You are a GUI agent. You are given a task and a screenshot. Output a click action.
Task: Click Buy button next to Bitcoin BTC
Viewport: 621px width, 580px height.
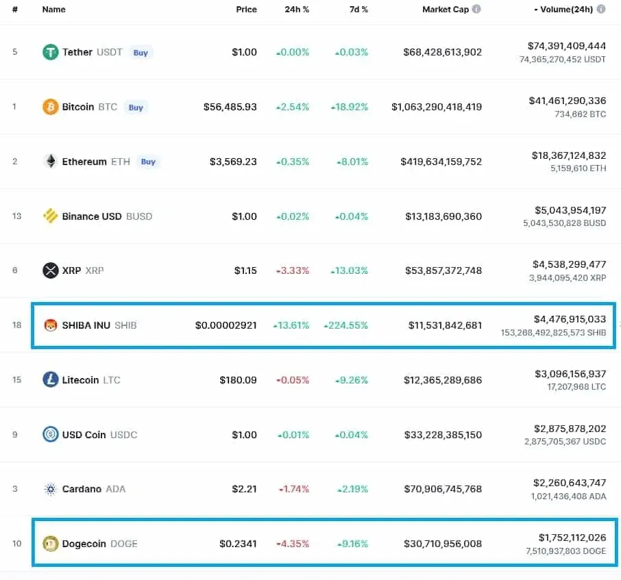[x=136, y=108]
